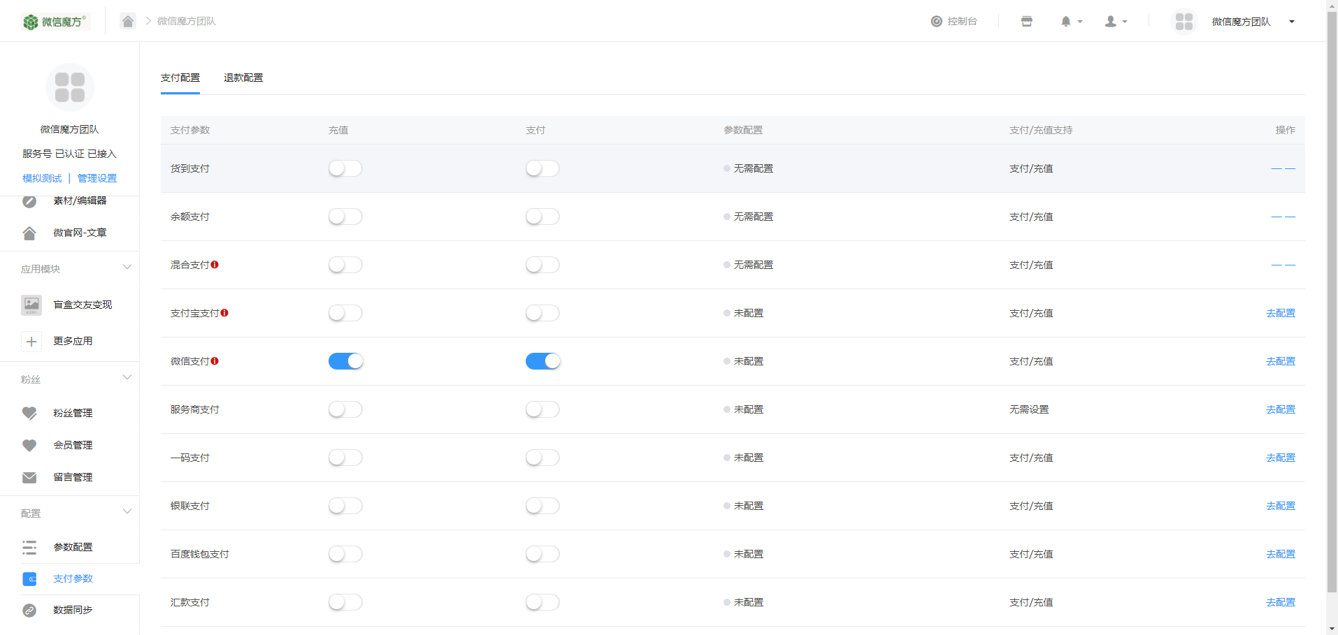Viewport: 1338px width, 635px height.
Task: Expand the notifications dropdown arrow
Action: point(1080,22)
